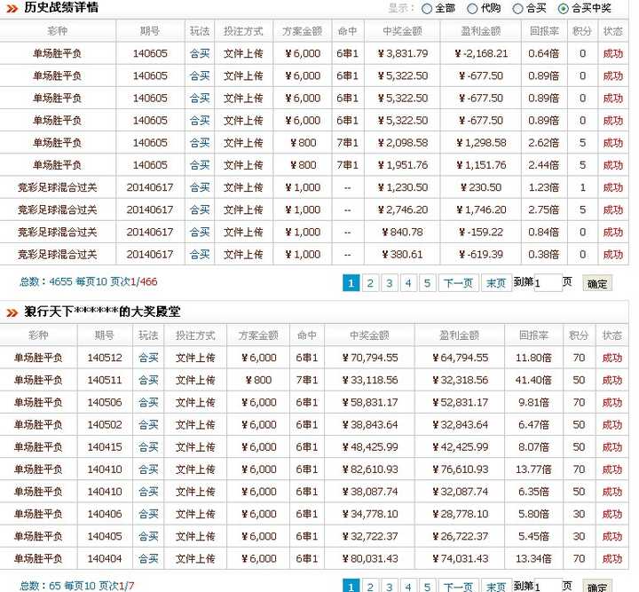Click 竞彩足球混合过关 in the ¥2,746.20 row
The width and height of the screenshot is (639, 592).
pyautogui.click(x=58, y=209)
